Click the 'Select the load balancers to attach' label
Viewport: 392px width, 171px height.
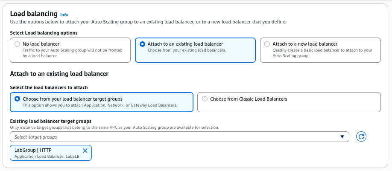click(49, 87)
